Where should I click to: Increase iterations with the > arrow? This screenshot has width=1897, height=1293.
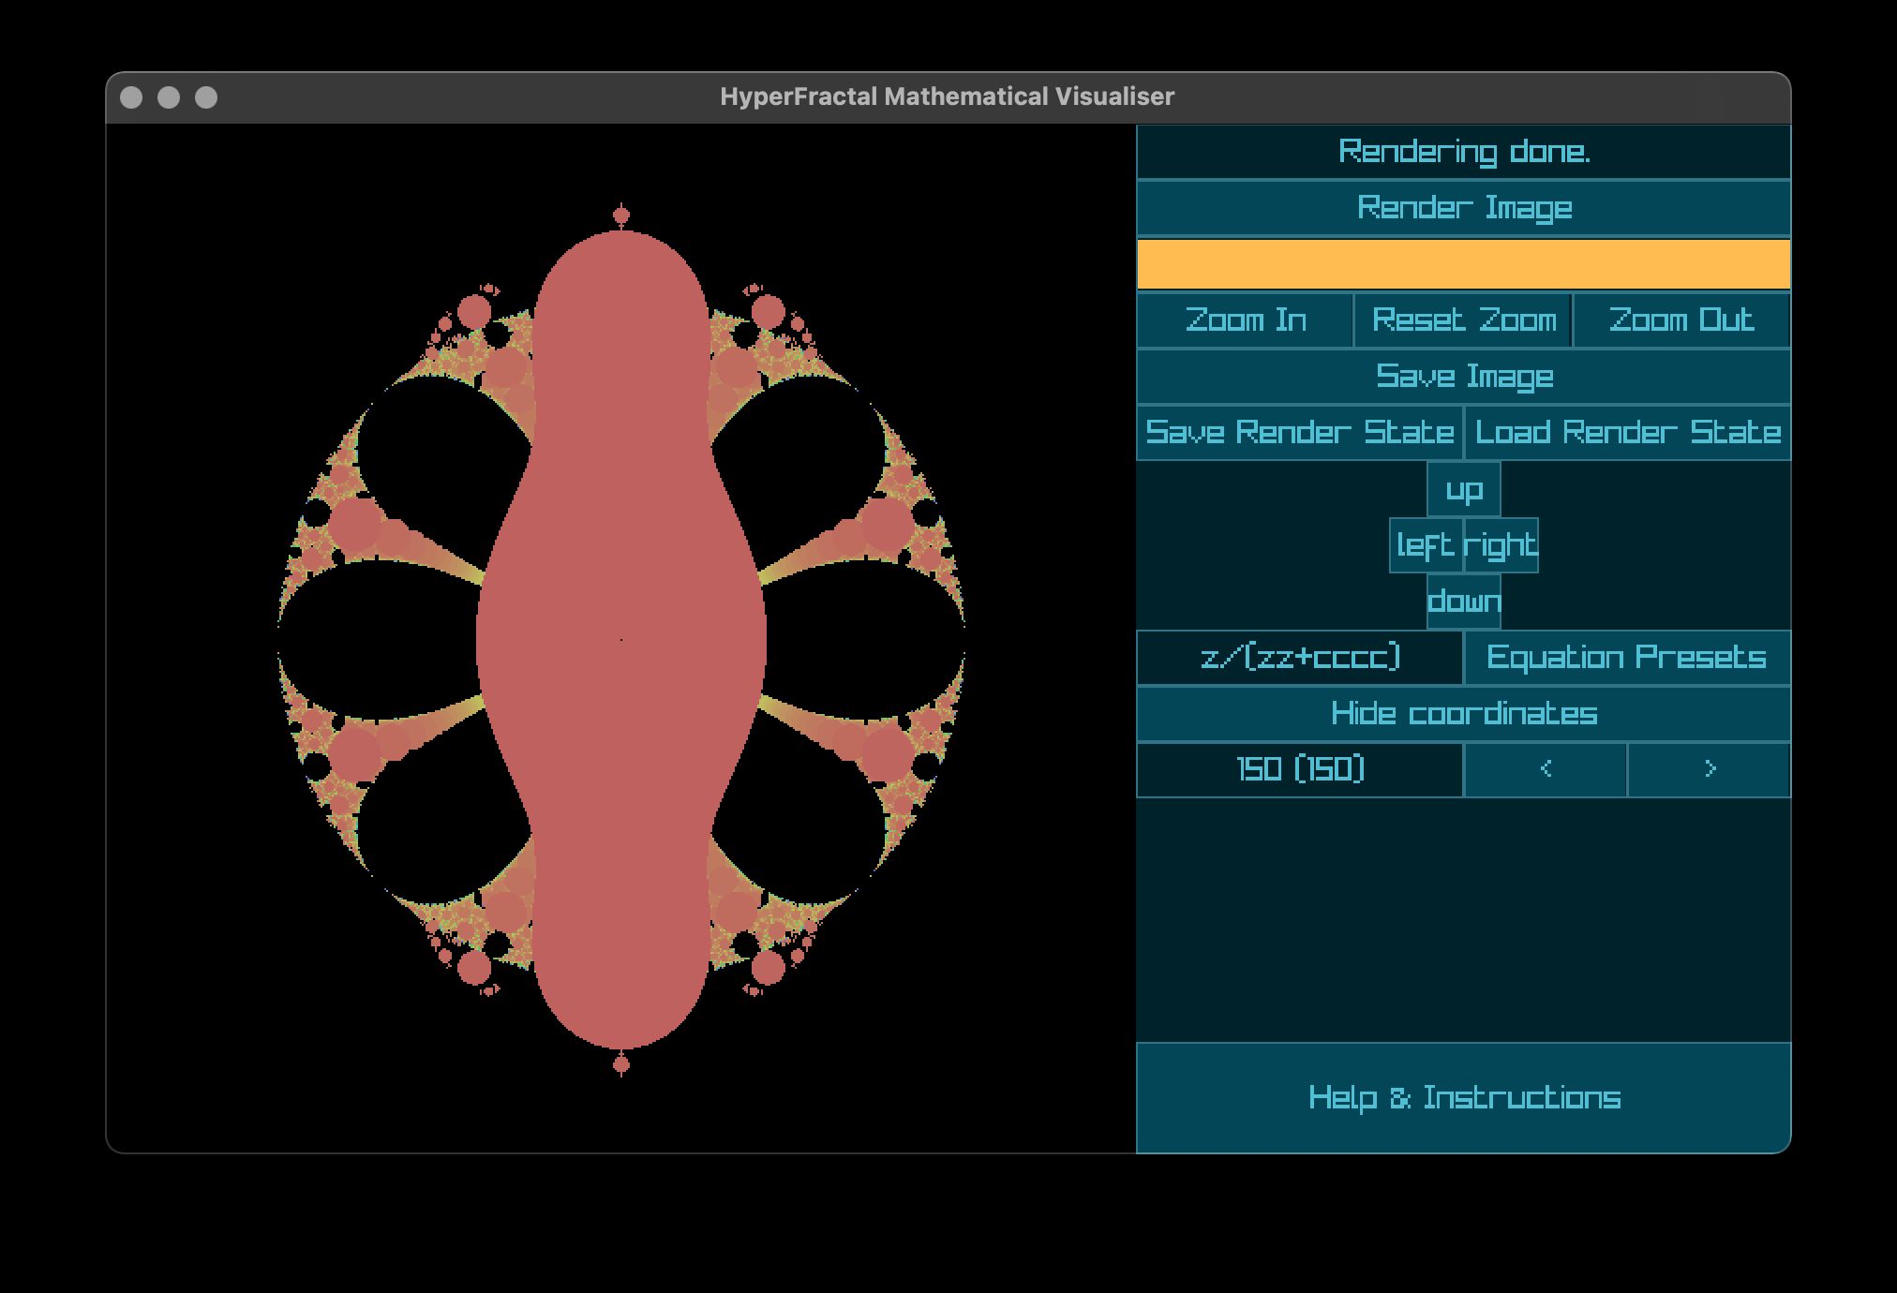[x=1709, y=770]
